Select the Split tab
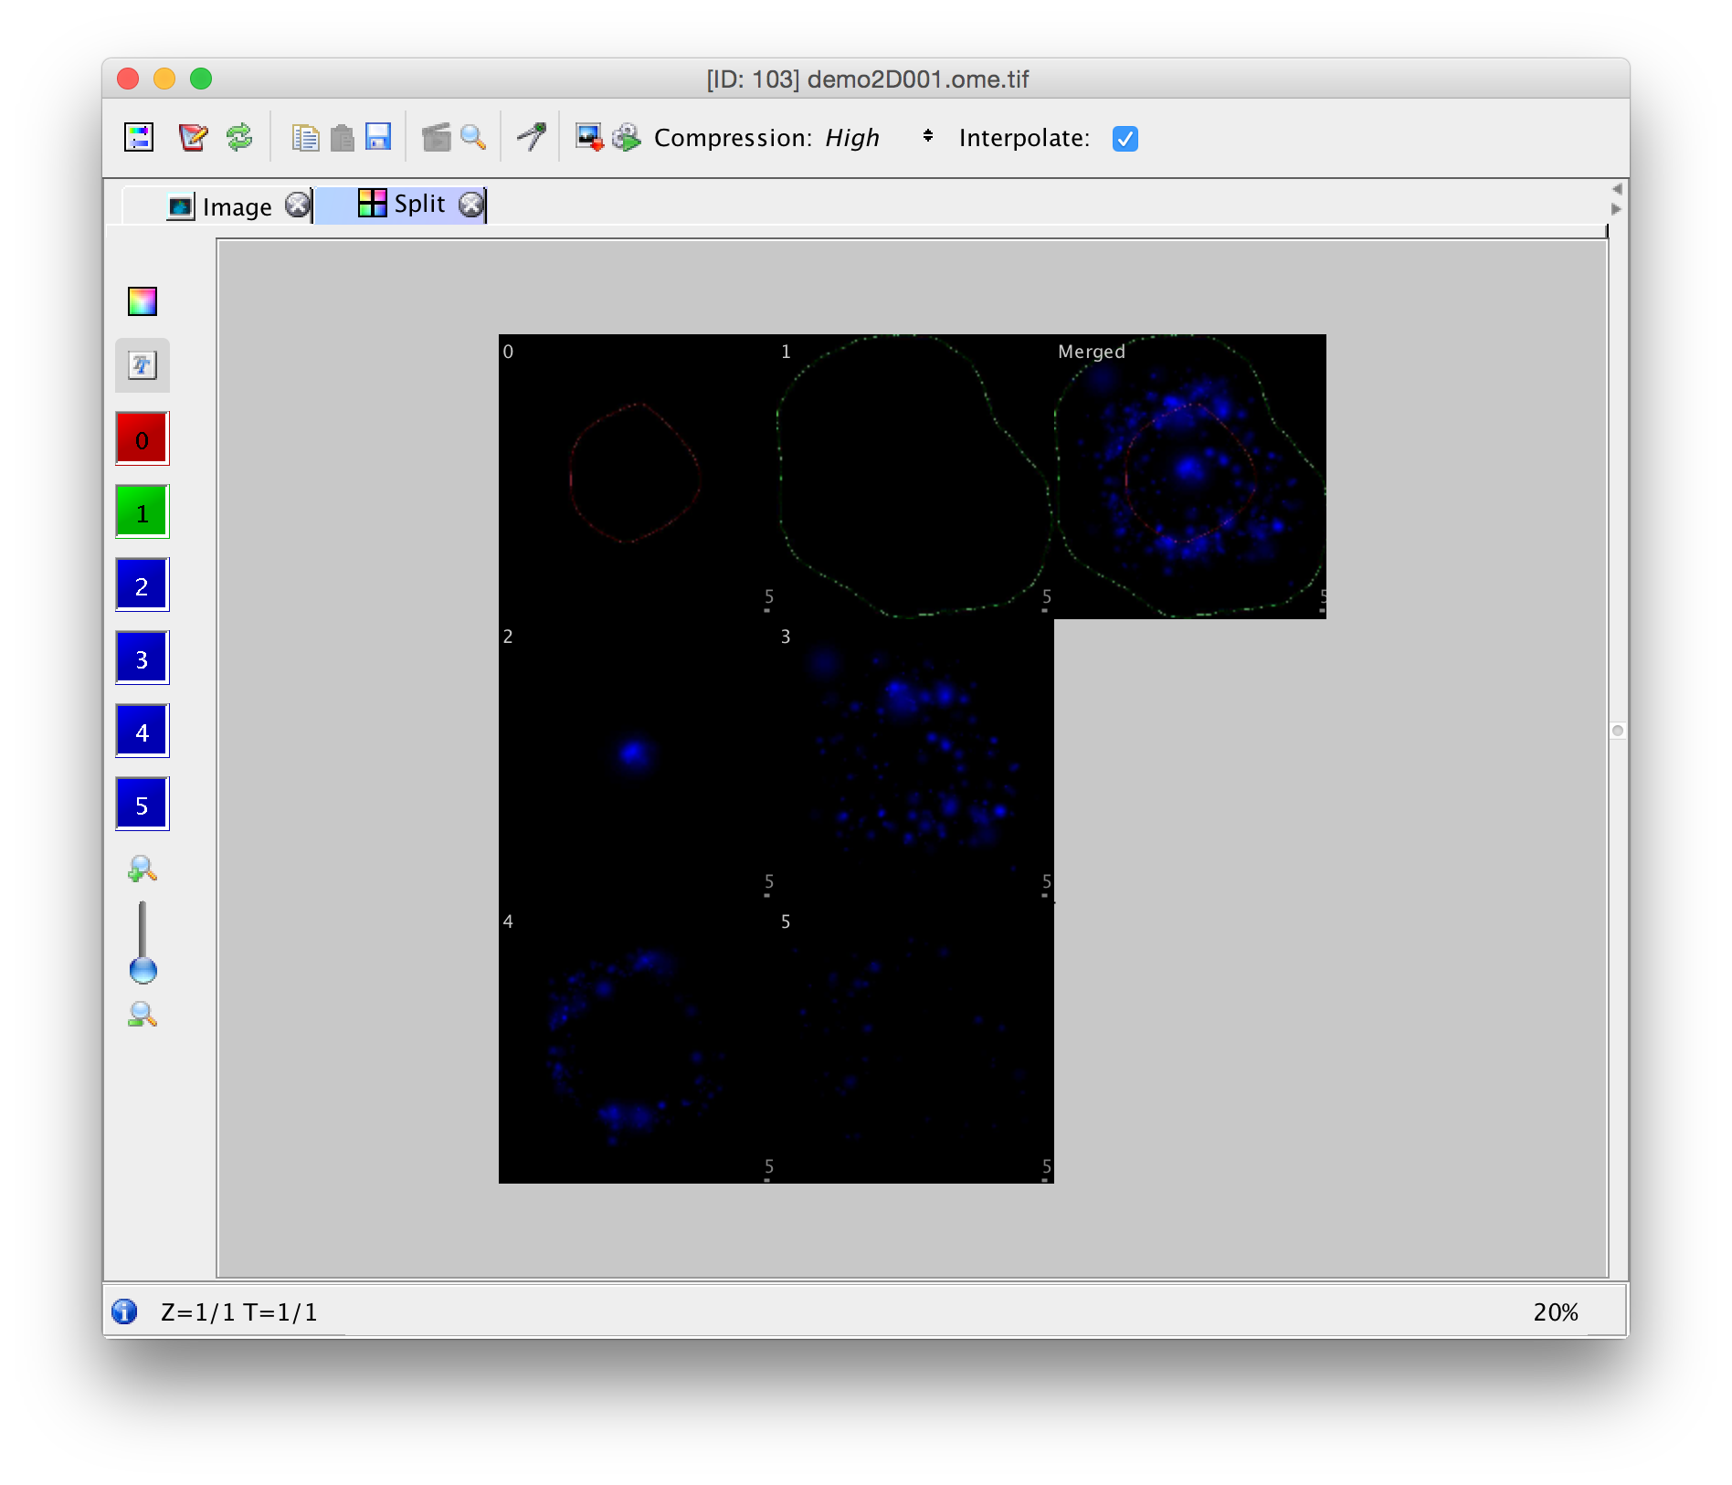Screen dimensions: 1732x1485 (x=417, y=205)
